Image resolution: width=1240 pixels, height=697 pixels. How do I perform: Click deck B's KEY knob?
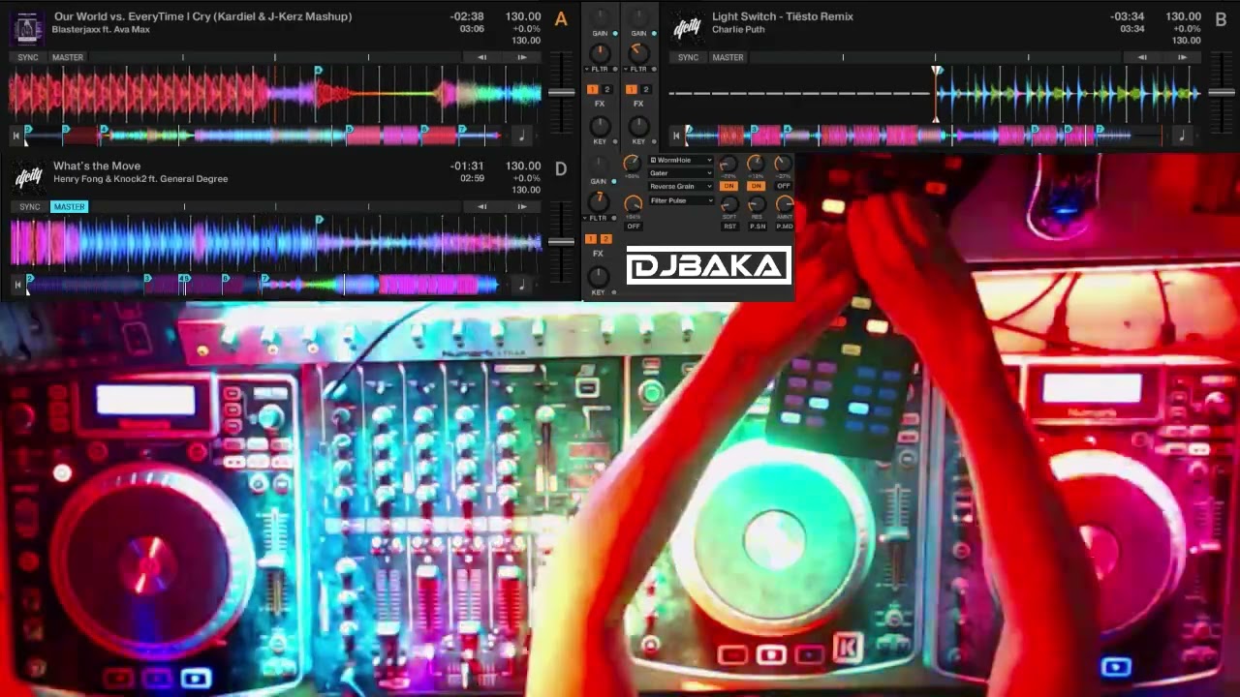tap(638, 125)
